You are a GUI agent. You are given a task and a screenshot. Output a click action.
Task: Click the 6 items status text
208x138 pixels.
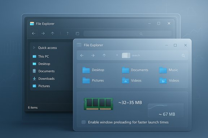tap(33, 107)
